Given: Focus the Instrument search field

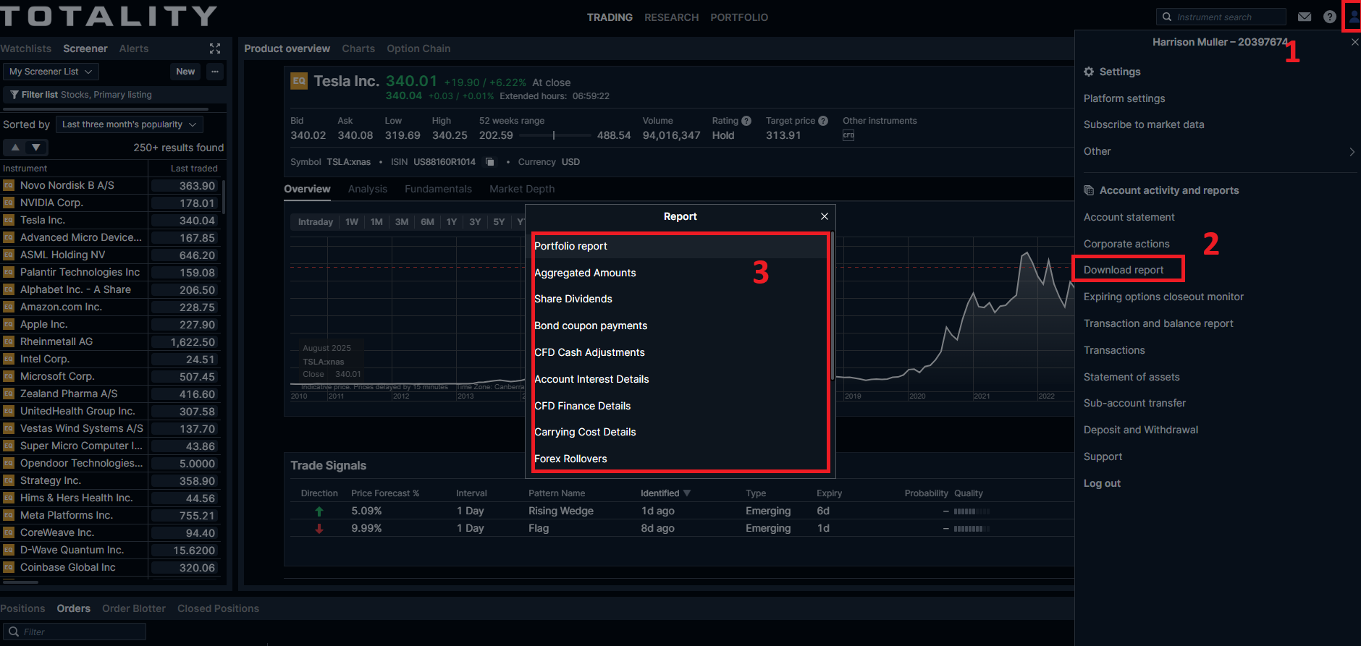Looking at the screenshot, I should click(1221, 17).
